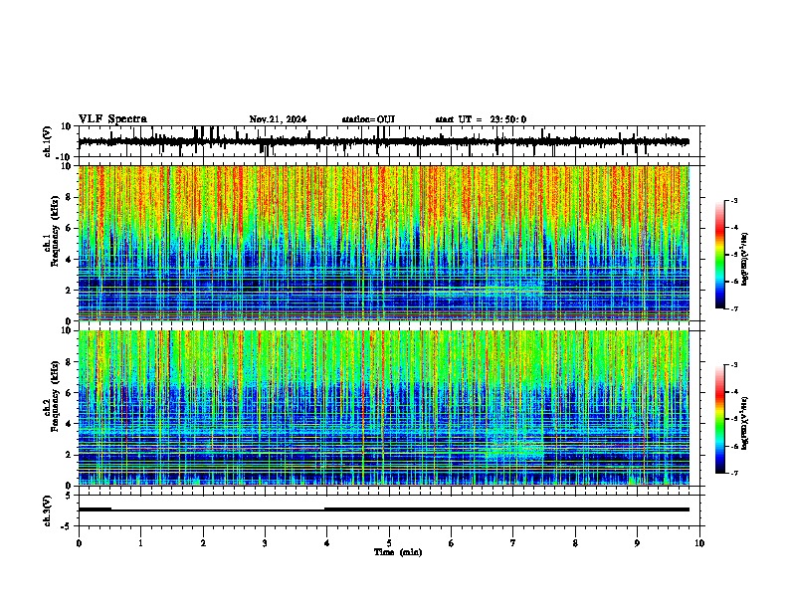The width and height of the screenshot is (788, 609).
Task: Click tick "6" on the time axis
Action: [x=452, y=543]
